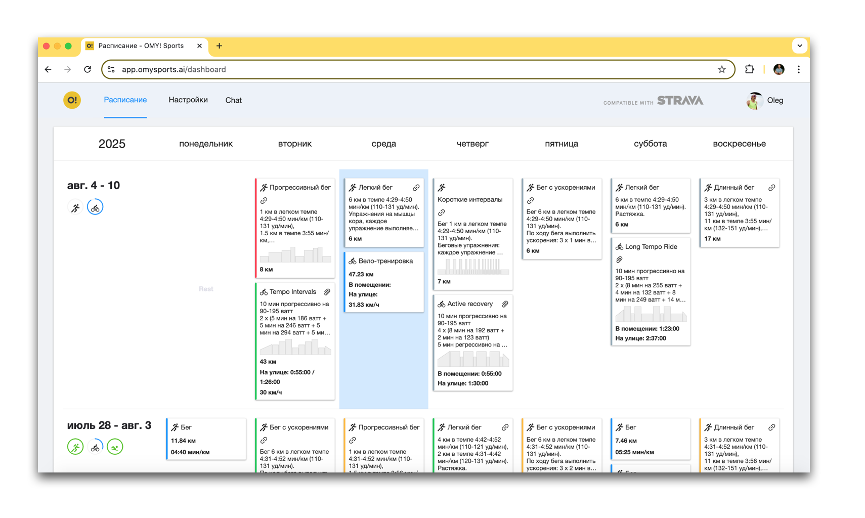Click link icon on lower Sunday Длинный бег card
This screenshot has width=865, height=518.
pyautogui.click(x=771, y=427)
